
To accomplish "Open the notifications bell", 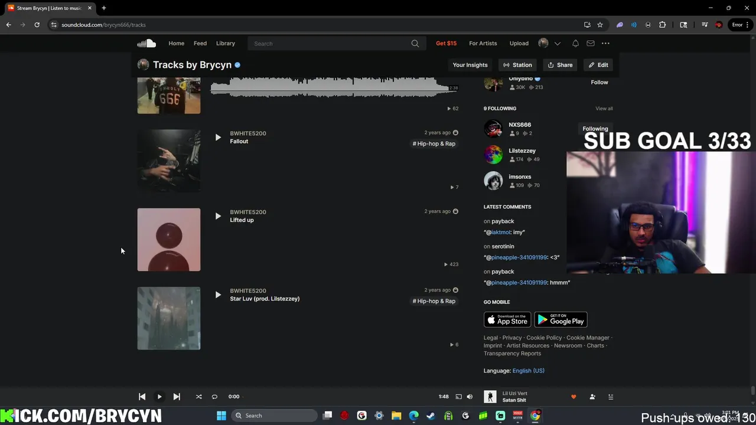I will (575, 43).
